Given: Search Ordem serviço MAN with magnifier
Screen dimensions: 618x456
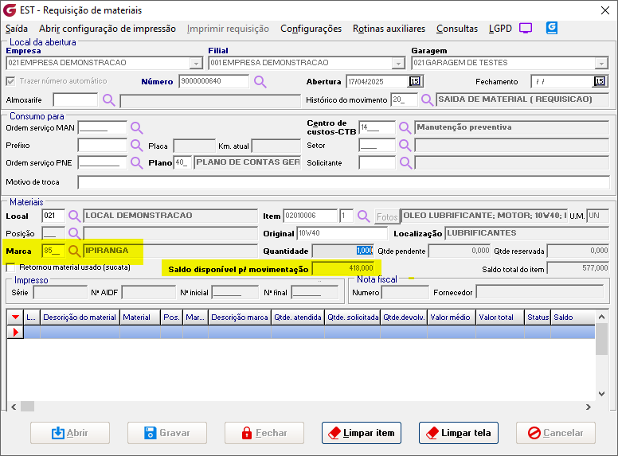Looking at the screenshot, I should click(x=137, y=128).
